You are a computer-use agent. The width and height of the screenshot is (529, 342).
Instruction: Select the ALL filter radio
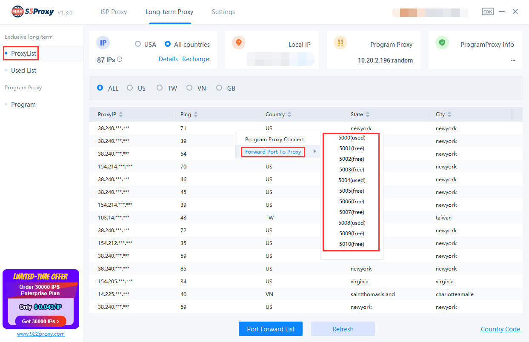(100, 88)
